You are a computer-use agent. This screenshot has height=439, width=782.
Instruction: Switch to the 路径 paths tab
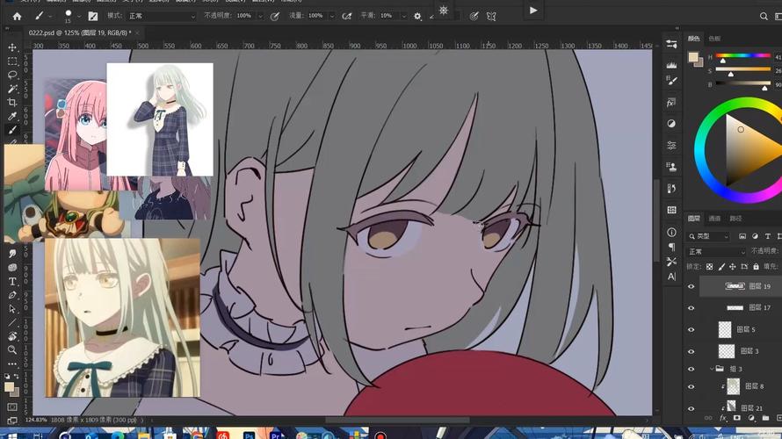coord(735,219)
